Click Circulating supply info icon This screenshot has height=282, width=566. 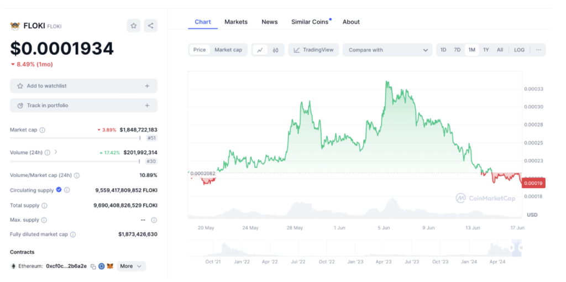point(67,190)
